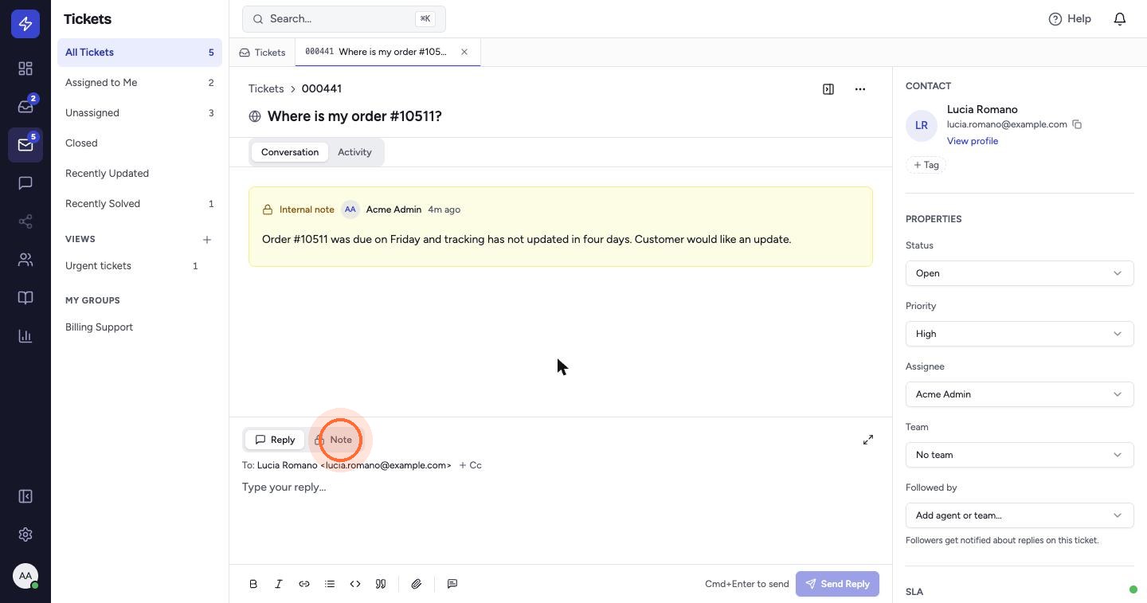Click the italic formatting icon
This screenshot has width=1147, height=603.
(x=279, y=584)
